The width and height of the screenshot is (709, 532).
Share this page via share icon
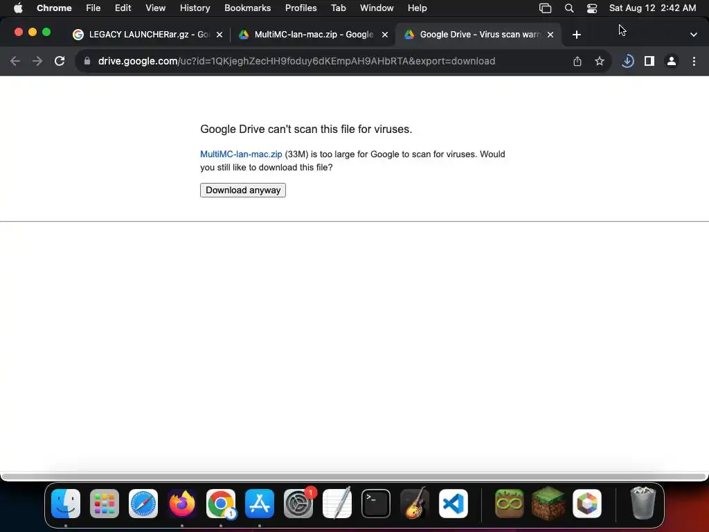point(577,61)
